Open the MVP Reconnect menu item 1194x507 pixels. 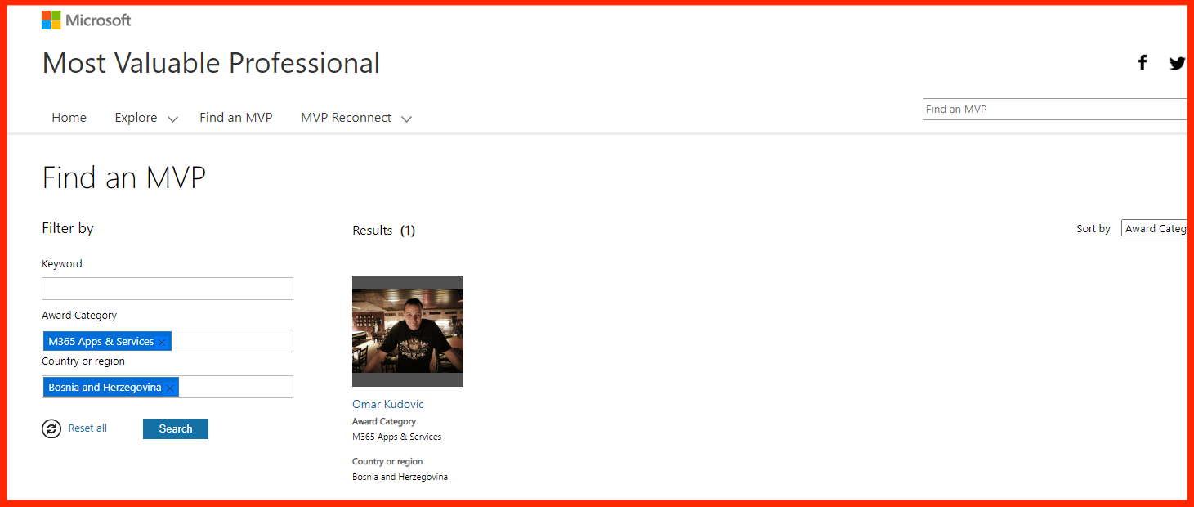[x=346, y=118]
